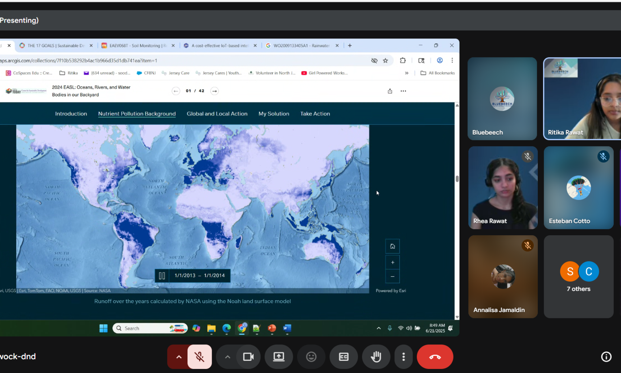Click the red leave call button
The image size is (621, 373).
click(x=435, y=357)
